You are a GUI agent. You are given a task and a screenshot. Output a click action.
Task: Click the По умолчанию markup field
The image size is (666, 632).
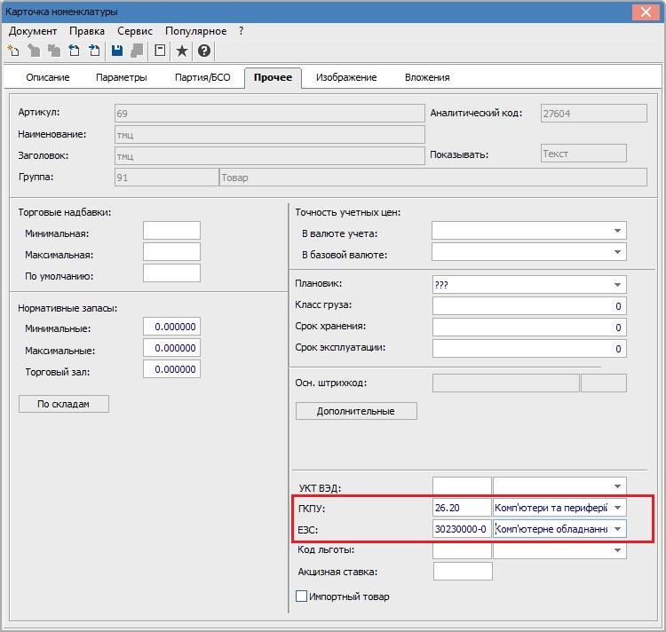click(171, 273)
